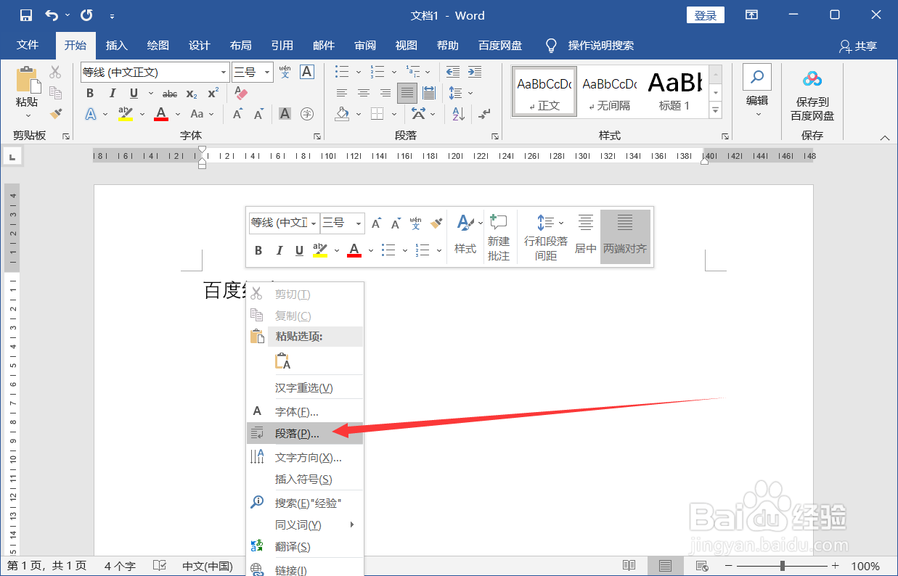Click the enclosed character 字 icon
The width and height of the screenshot is (898, 576).
[x=307, y=114]
